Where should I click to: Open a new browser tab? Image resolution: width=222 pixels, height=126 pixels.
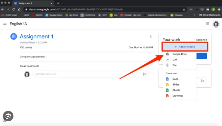pyautogui.click(x=58, y=3)
